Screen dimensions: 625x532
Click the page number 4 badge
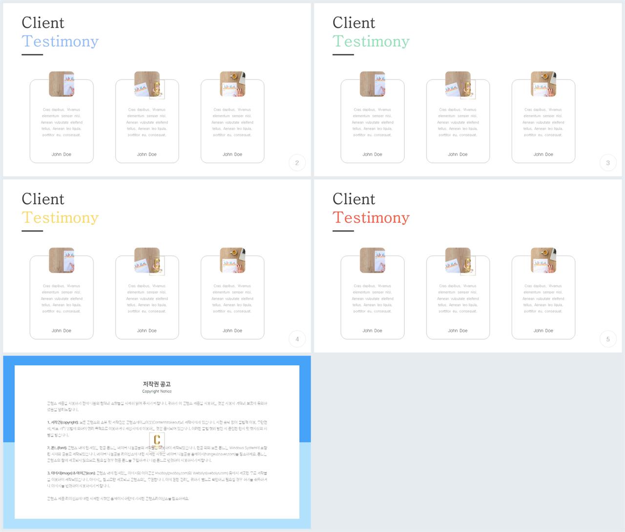[297, 339]
